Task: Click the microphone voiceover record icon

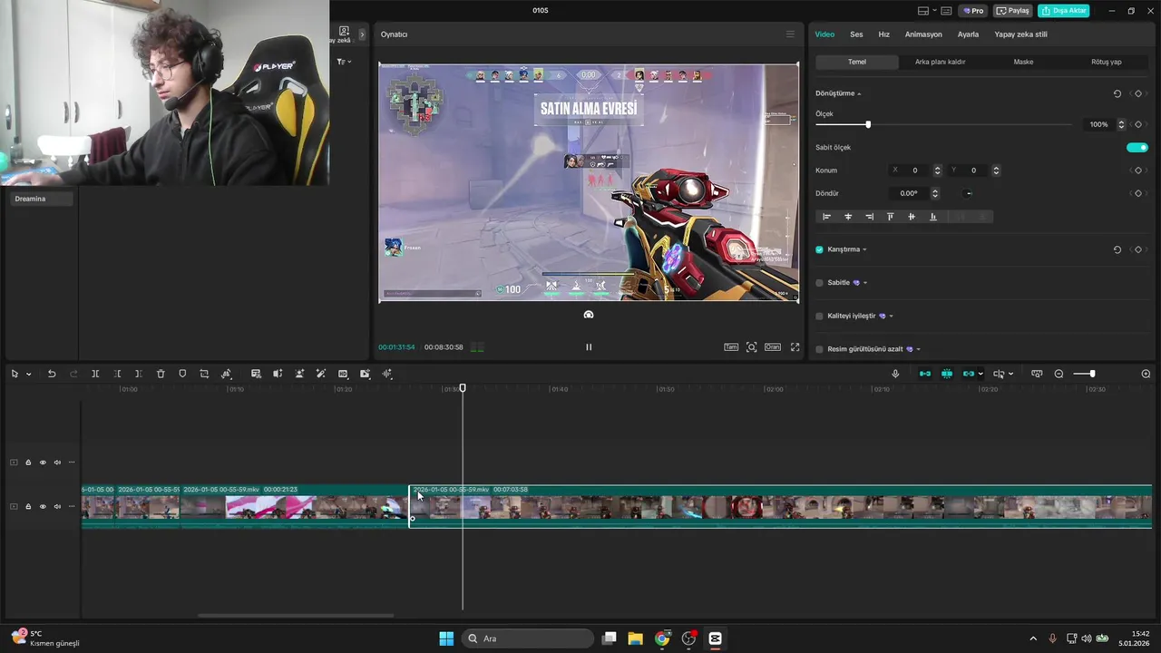Action: pos(895,374)
